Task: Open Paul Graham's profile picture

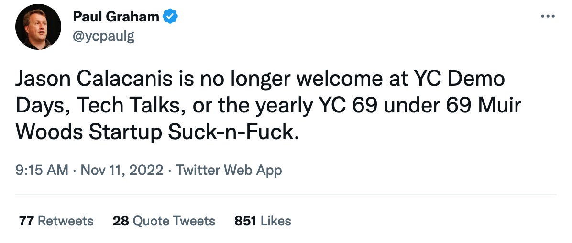Action: pos(38,27)
